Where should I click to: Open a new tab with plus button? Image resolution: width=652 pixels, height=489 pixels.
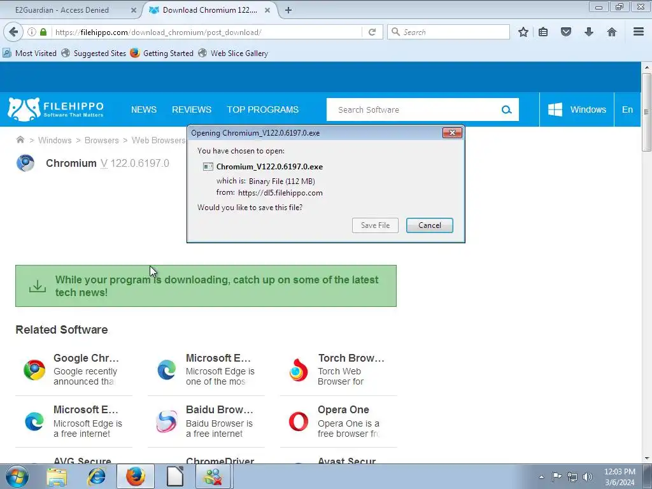(x=288, y=10)
